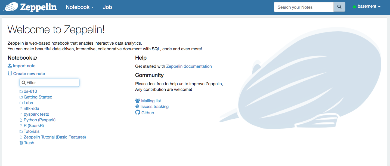Click the Trash bin icon
This screenshot has width=390, height=166.
coord(21,143)
